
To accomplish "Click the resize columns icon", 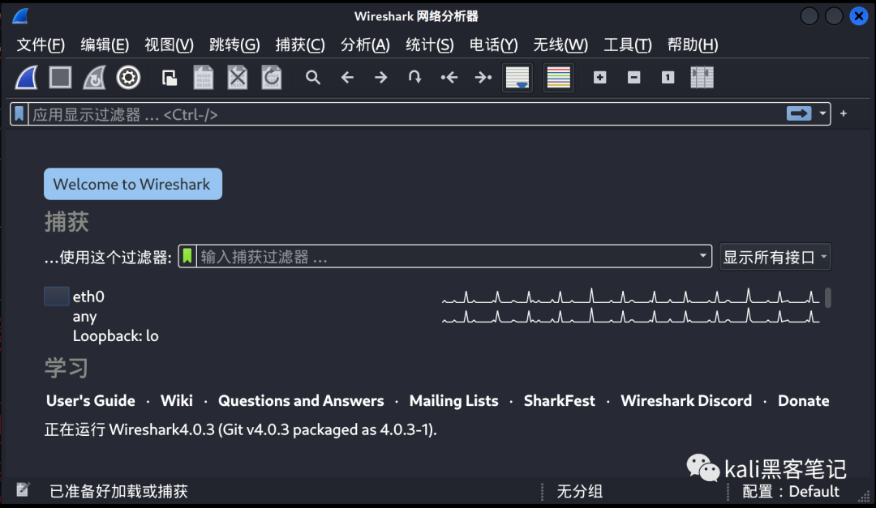I will click(x=702, y=78).
